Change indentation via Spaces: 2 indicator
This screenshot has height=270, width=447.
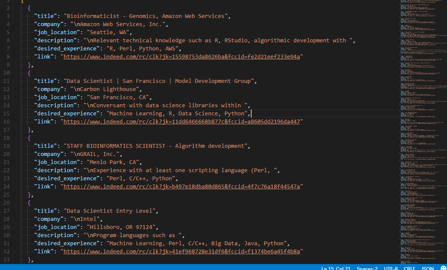click(367, 268)
